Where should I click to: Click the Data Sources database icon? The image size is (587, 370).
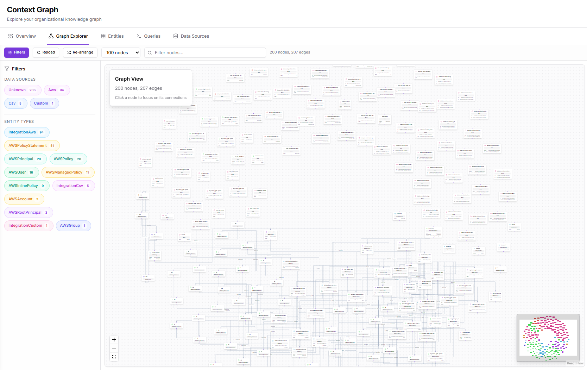(x=176, y=36)
